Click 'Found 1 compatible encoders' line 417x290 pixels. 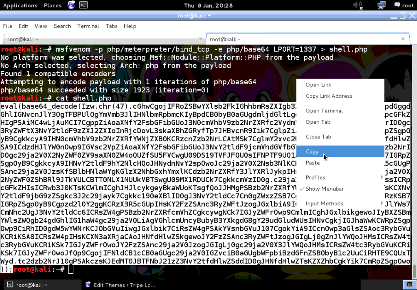tap(58, 74)
